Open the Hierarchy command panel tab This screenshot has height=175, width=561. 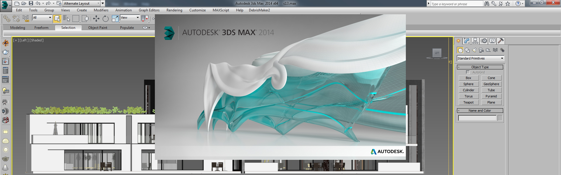475,41
